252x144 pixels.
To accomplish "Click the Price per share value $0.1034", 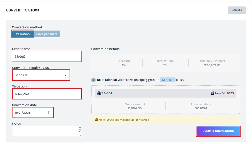I will pos(201,108).
